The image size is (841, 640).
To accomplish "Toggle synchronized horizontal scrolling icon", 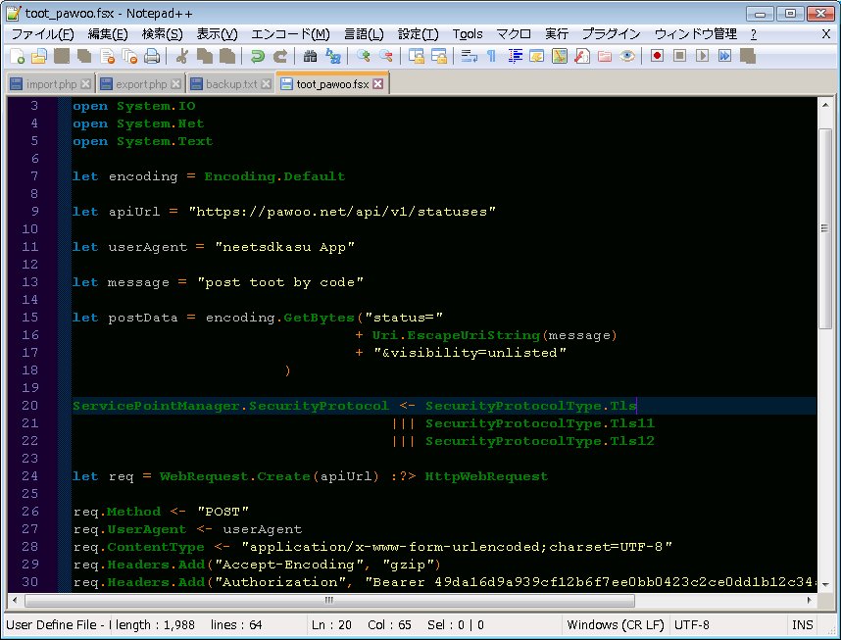I will pos(439,56).
